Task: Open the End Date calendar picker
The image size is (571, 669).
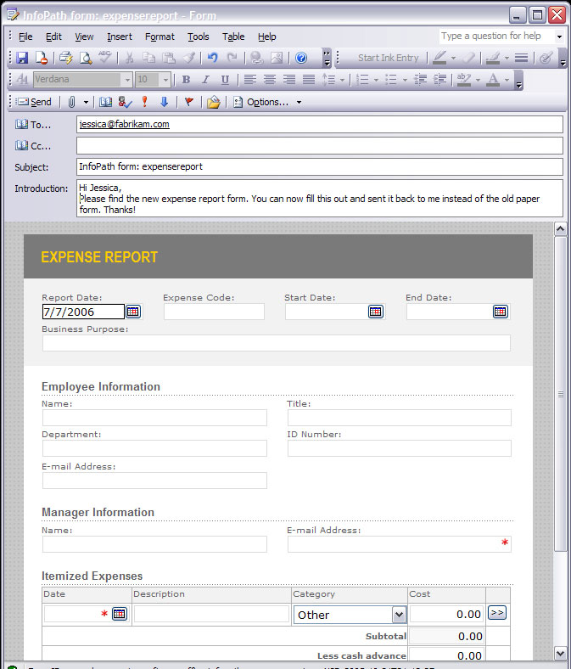Action: (x=500, y=312)
